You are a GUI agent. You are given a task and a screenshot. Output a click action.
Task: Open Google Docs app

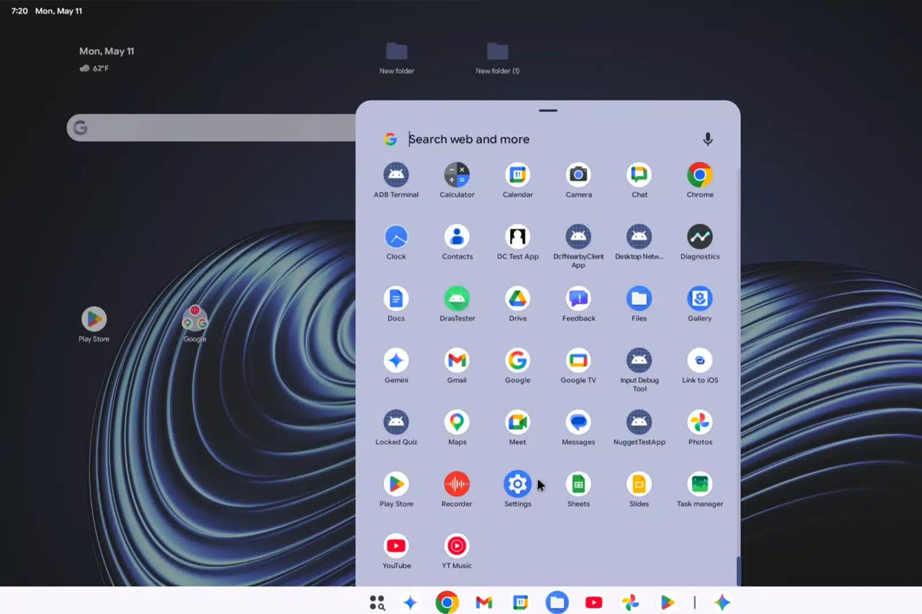click(x=396, y=299)
